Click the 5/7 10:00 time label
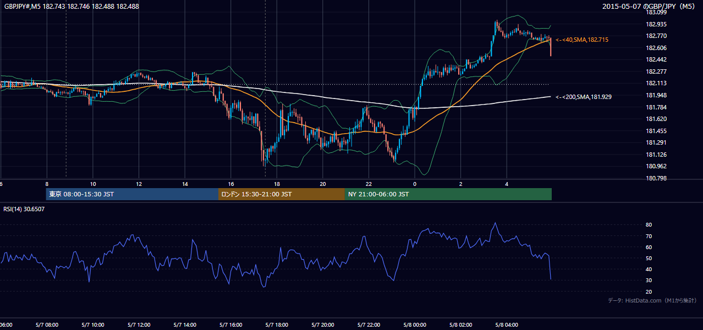 [93, 325]
